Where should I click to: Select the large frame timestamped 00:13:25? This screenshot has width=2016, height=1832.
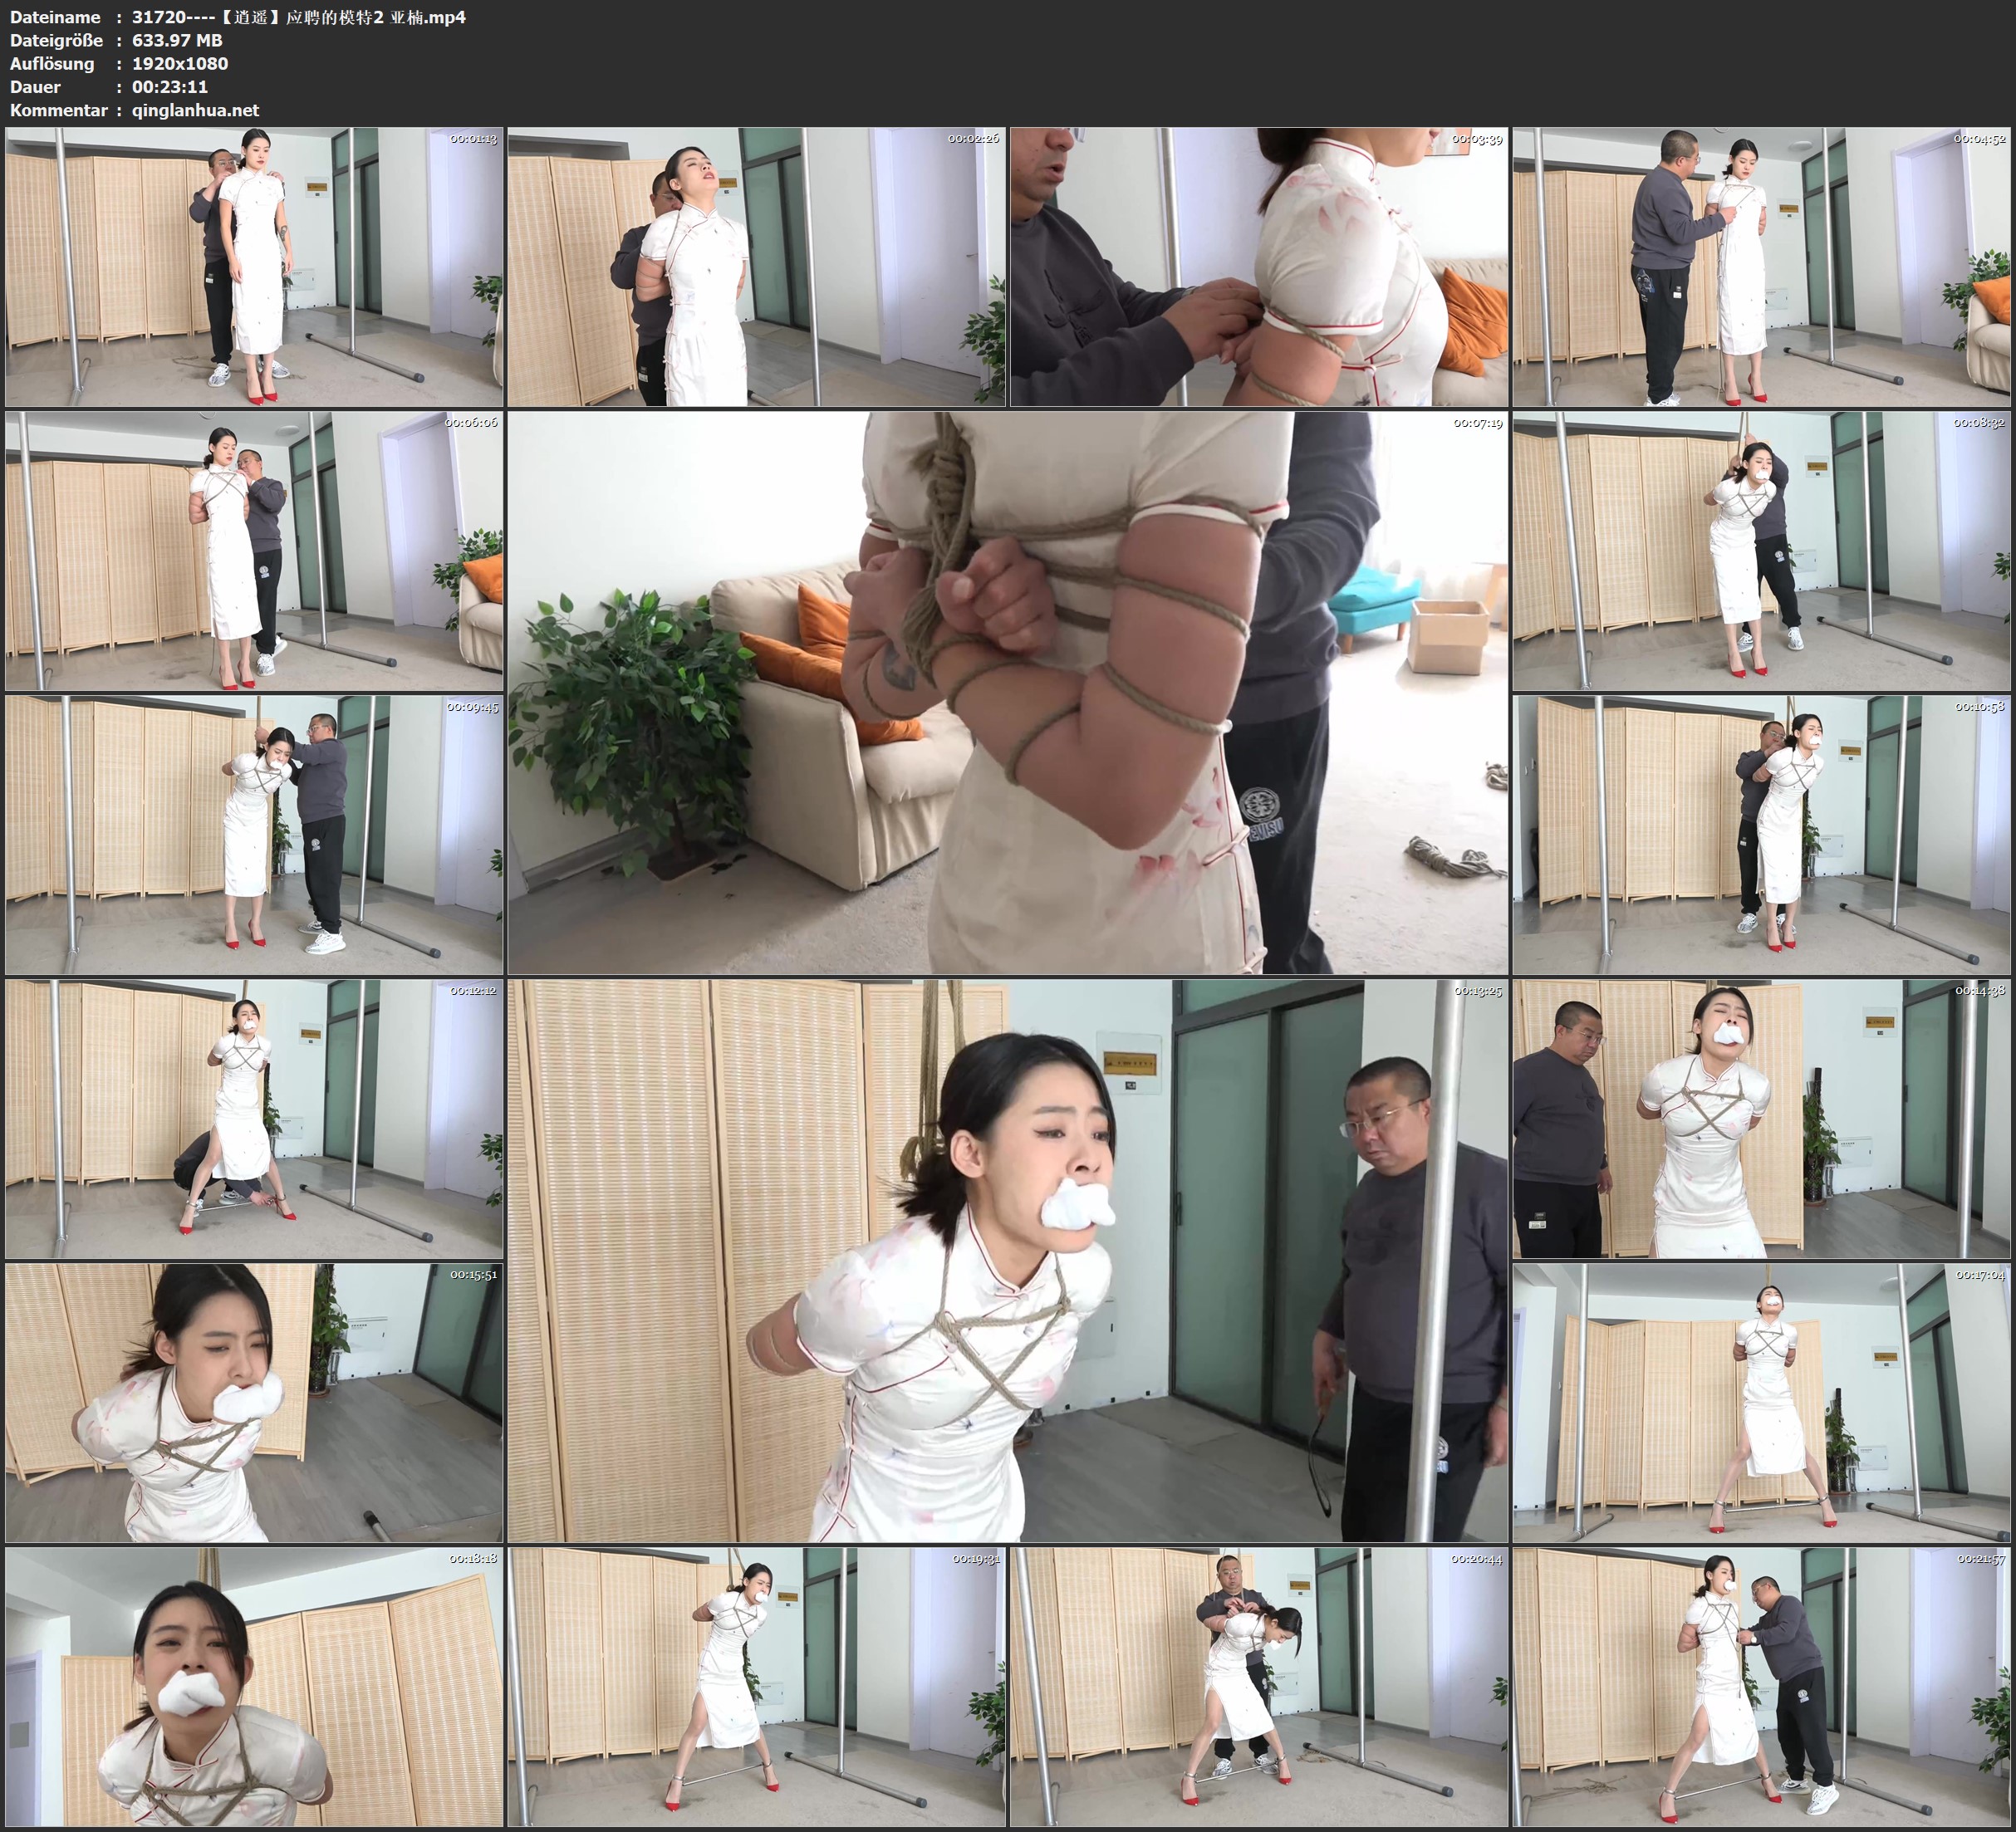pos(1007,1260)
